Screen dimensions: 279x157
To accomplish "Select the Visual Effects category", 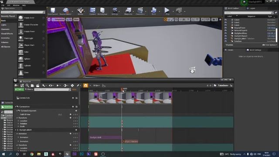I will click(7, 34).
